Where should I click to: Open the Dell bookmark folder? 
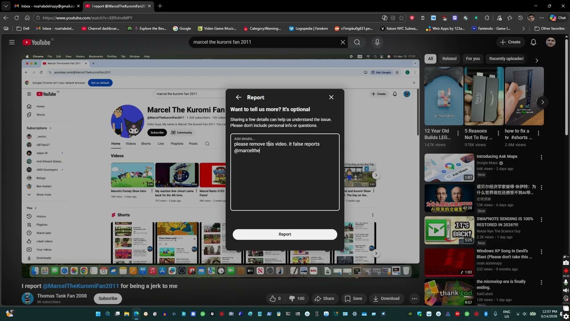[23, 29]
